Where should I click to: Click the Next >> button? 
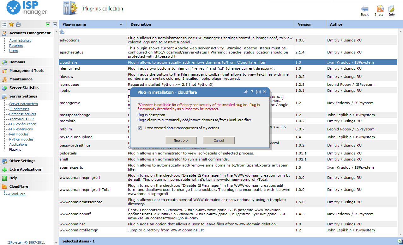pos(181,141)
